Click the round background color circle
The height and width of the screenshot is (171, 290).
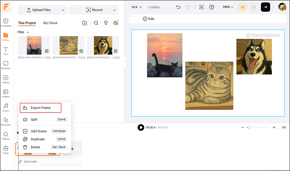133,19
